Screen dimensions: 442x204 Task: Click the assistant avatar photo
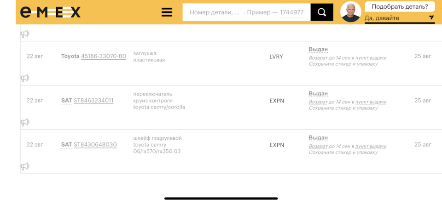pos(351,12)
